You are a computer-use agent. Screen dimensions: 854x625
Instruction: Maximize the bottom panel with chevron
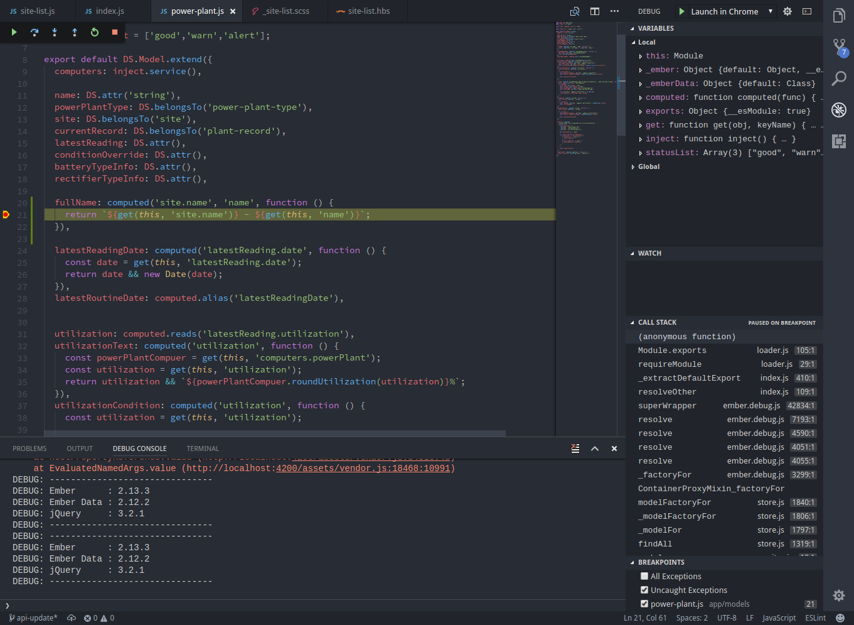coord(595,448)
